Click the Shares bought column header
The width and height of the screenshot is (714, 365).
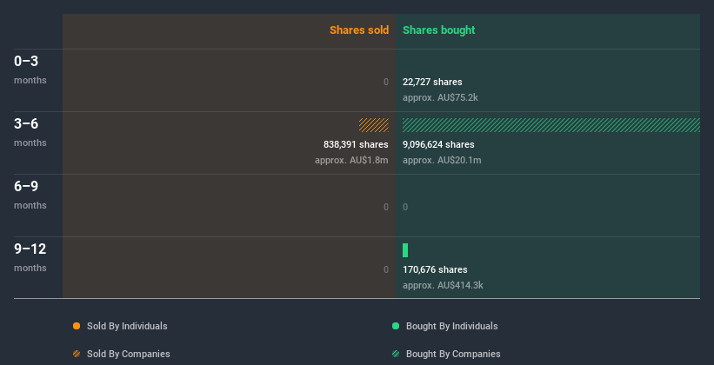tap(439, 30)
